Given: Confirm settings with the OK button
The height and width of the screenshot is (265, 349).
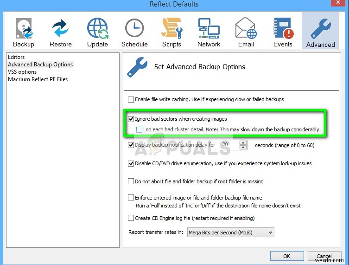Looking at the screenshot, I should tap(287, 256).
